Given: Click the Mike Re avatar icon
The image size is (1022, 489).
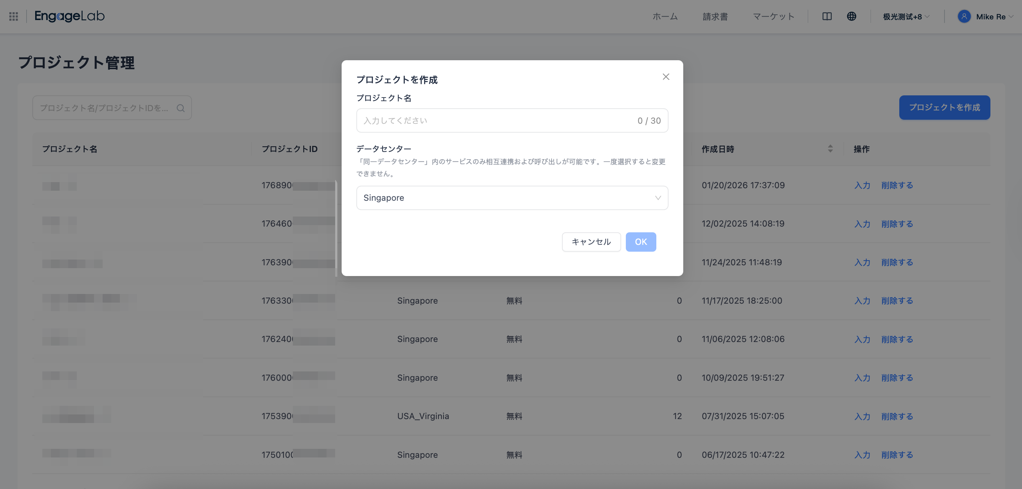Looking at the screenshot, I should pos(964,16).
